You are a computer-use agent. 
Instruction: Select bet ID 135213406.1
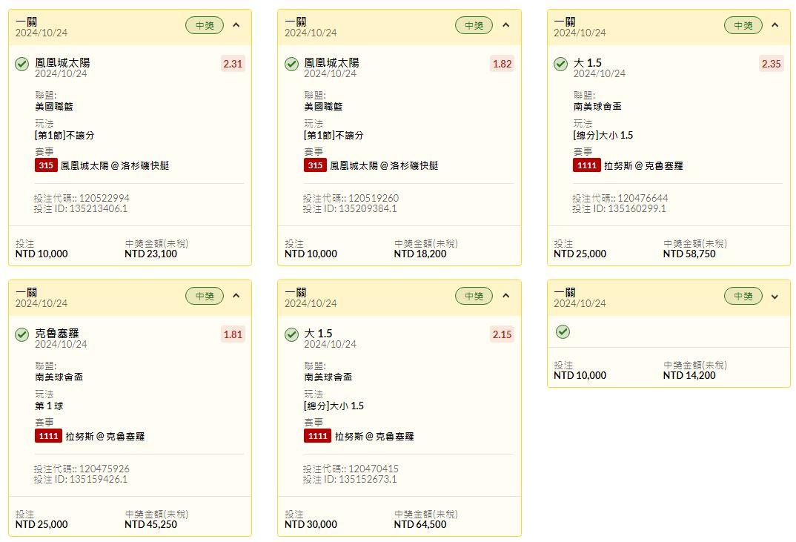point(99,209)
